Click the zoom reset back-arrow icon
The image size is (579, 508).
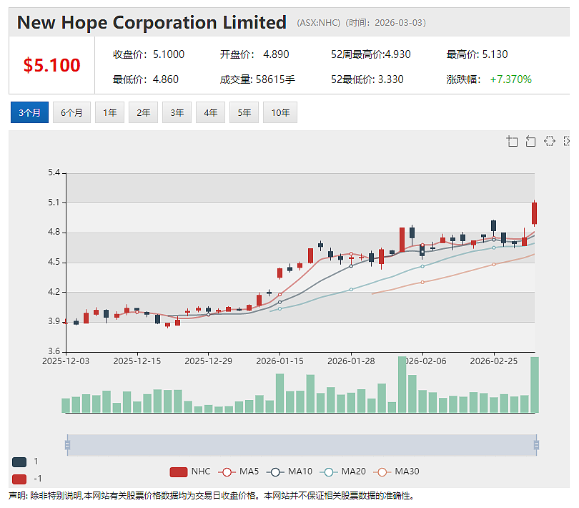pyautogui.click(x=530, y=141)
